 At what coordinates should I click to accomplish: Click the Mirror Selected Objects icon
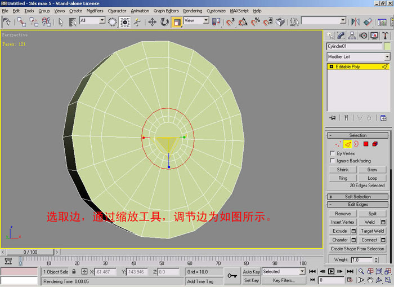tap(355, 22)
